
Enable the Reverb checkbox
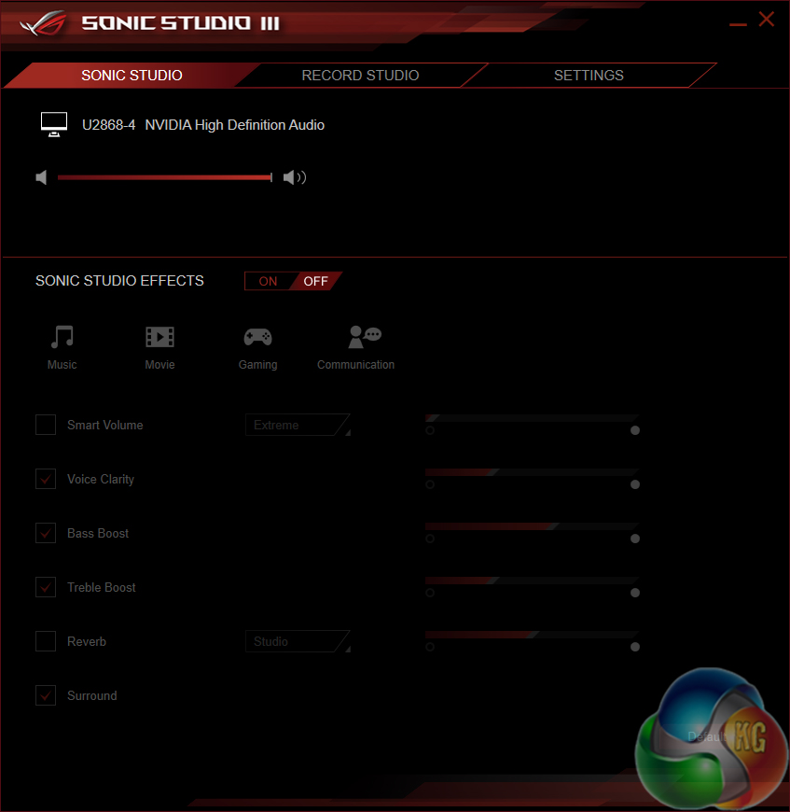[46, 641]
